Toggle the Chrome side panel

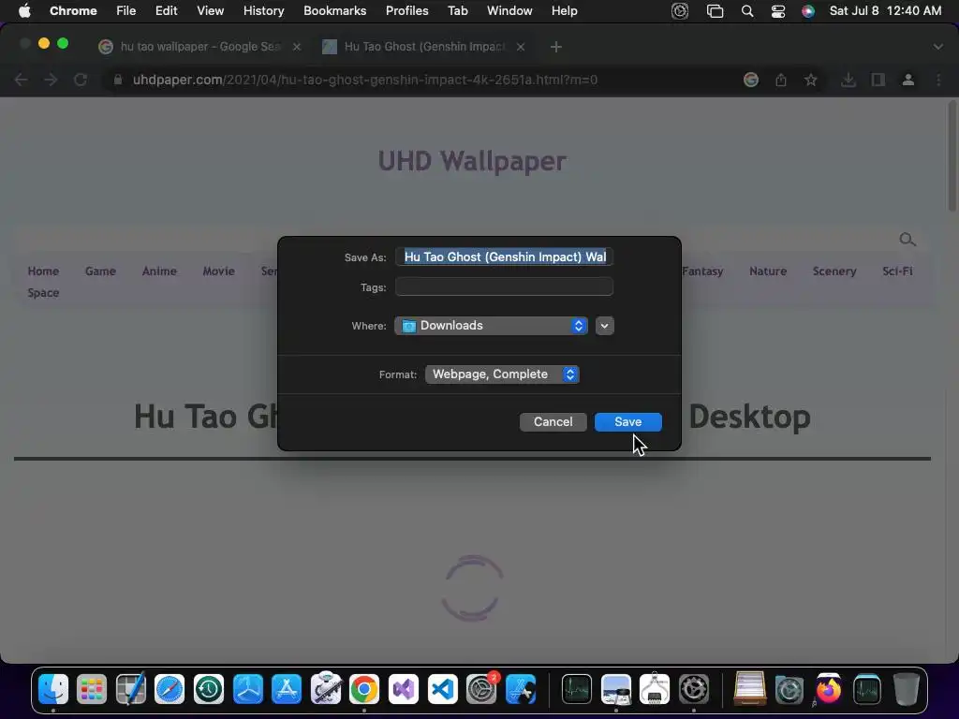[878, 80]
